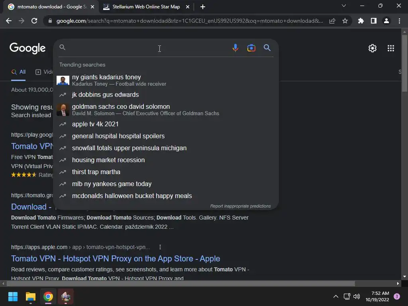Viewport: 408px width, 306px height.
Task: Click Report inappropriate predictions link
Action: pyautogui.click(x=240, y=206)
